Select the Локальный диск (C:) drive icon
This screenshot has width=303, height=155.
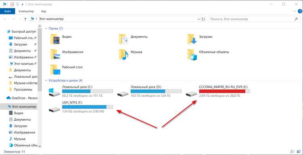click(x=54, y=92)
